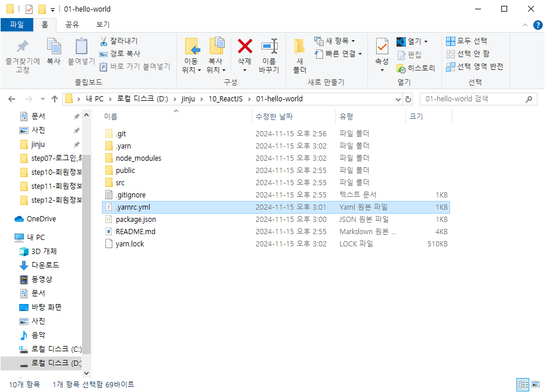The width and height of the screenshot is (545, 392).
Task: Select all items (모두 선택)
Action: pyautogui.click(x=466, y=41)
